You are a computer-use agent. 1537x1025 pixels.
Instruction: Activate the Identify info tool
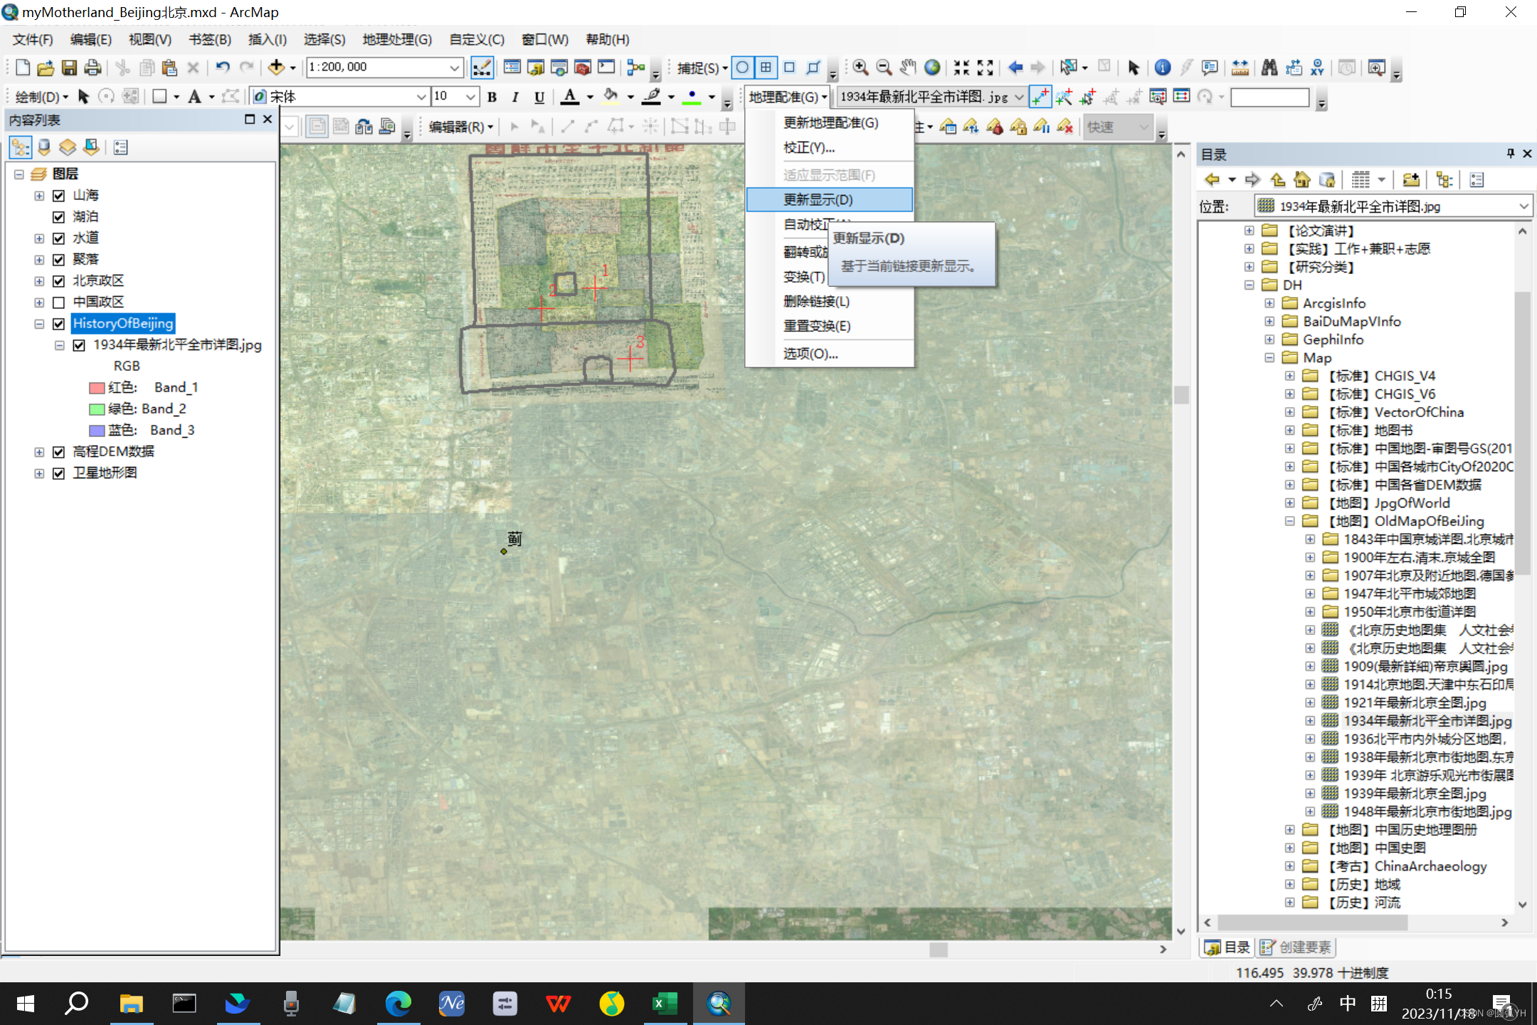tap(1162, 68)
